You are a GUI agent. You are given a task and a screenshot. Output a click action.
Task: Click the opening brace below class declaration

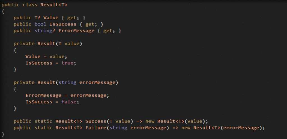3,11
